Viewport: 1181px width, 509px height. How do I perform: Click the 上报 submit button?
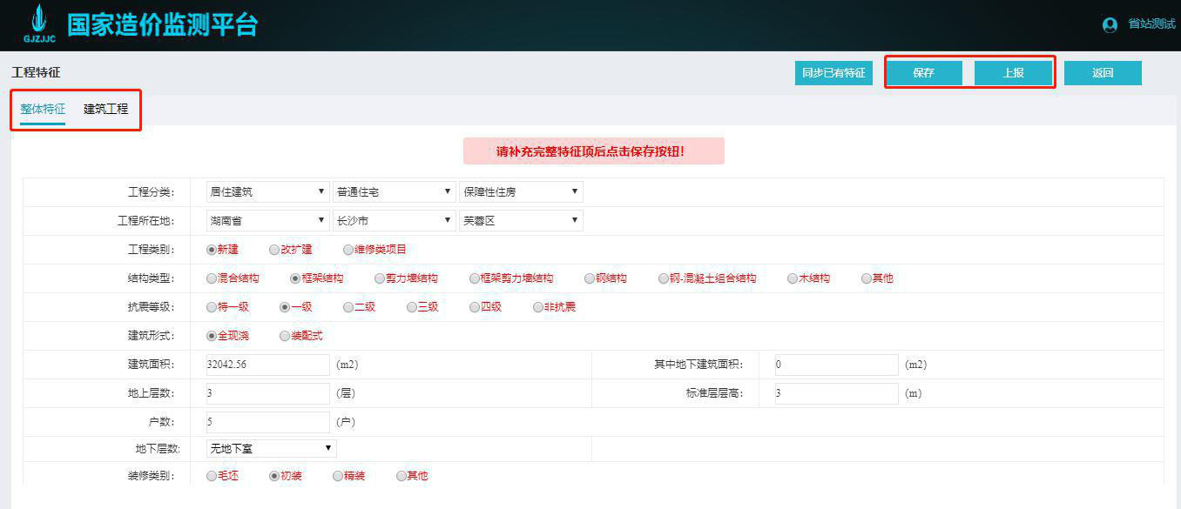tap(1014, 72)
